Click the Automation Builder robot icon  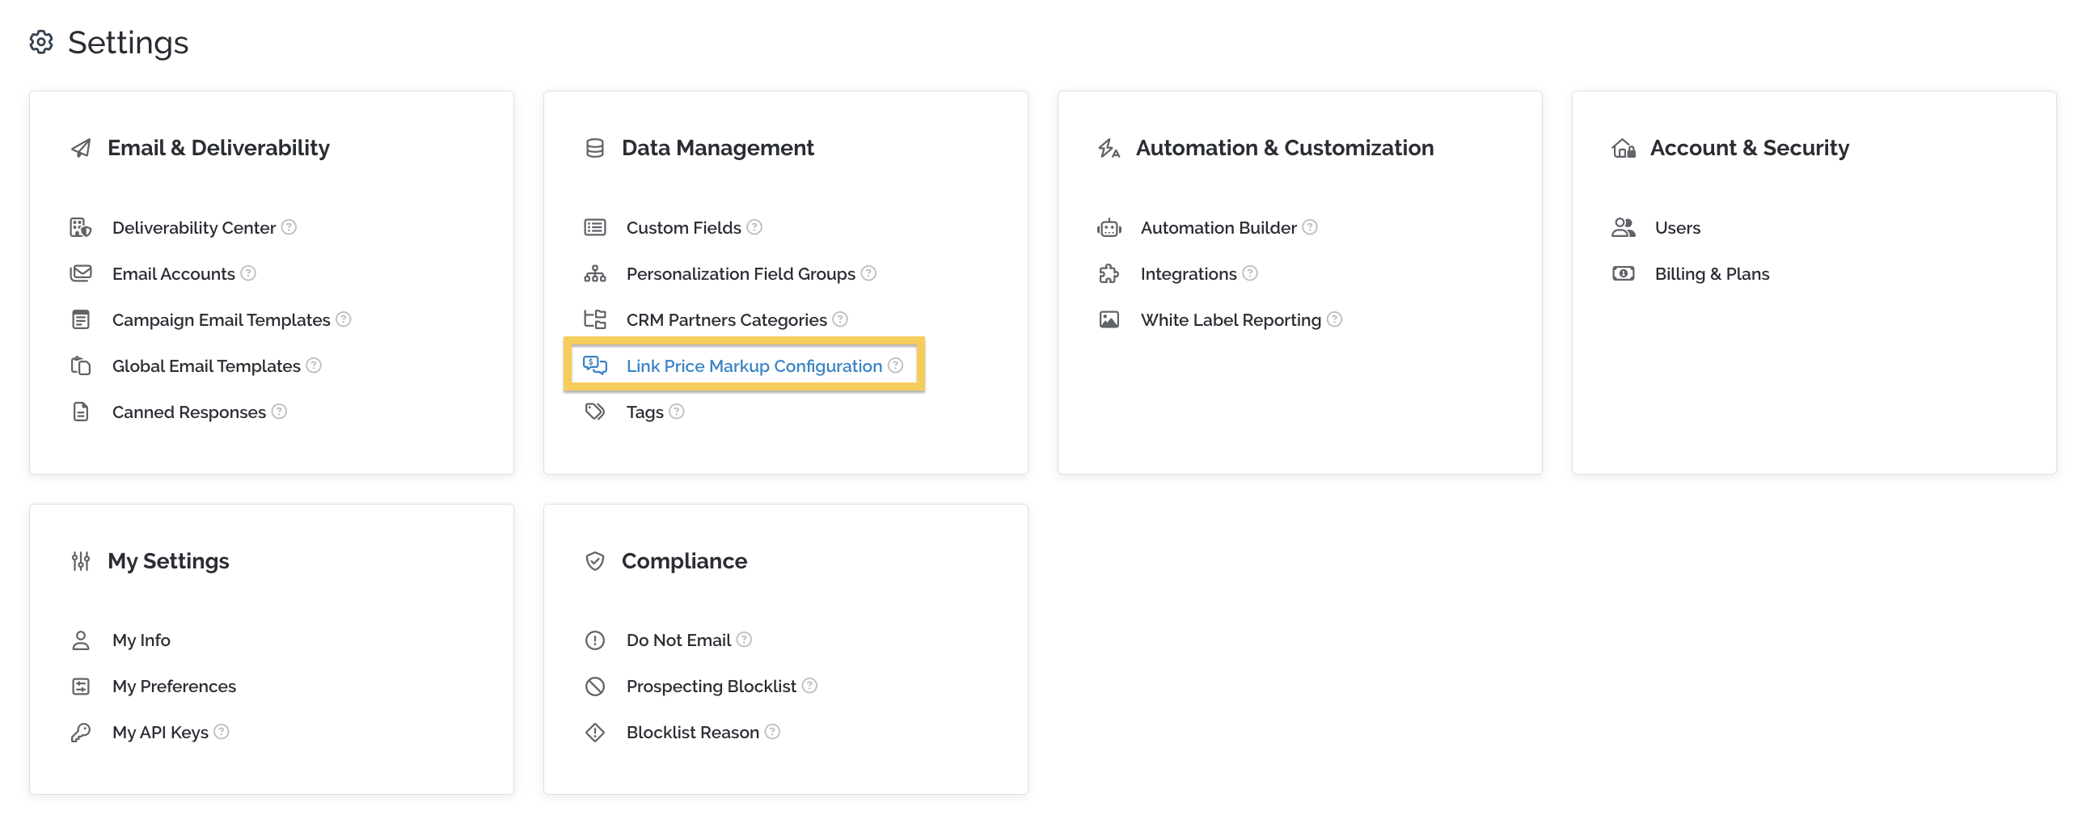click(1109, 228)
